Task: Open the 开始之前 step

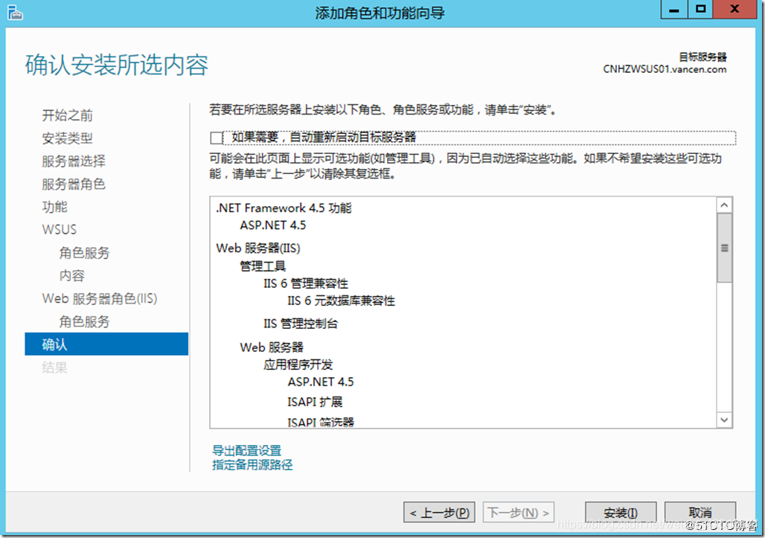Action: tap(67, 115)
